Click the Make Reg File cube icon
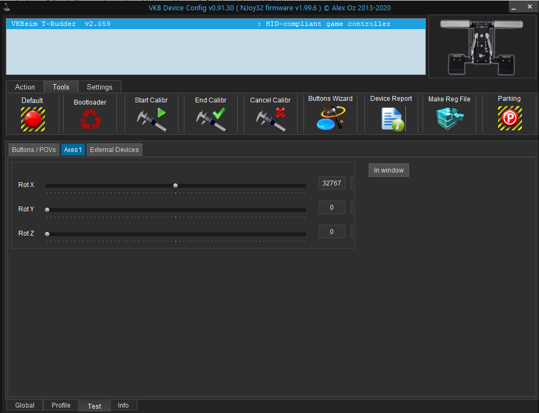The height and width of the screenshot is (413, 539). [x=450, y=119]
